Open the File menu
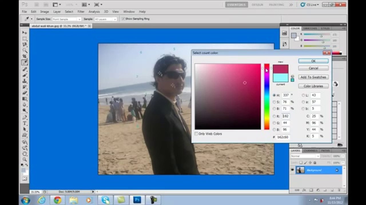 pos(24,12)
